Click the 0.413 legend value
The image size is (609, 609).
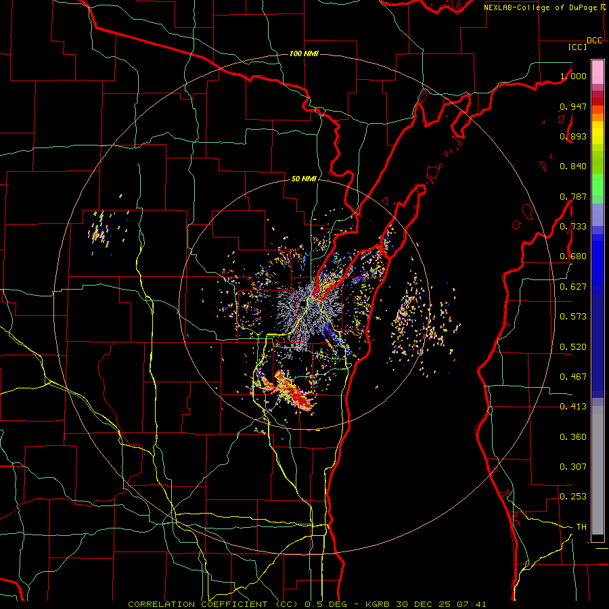click(x=573, y=407)
